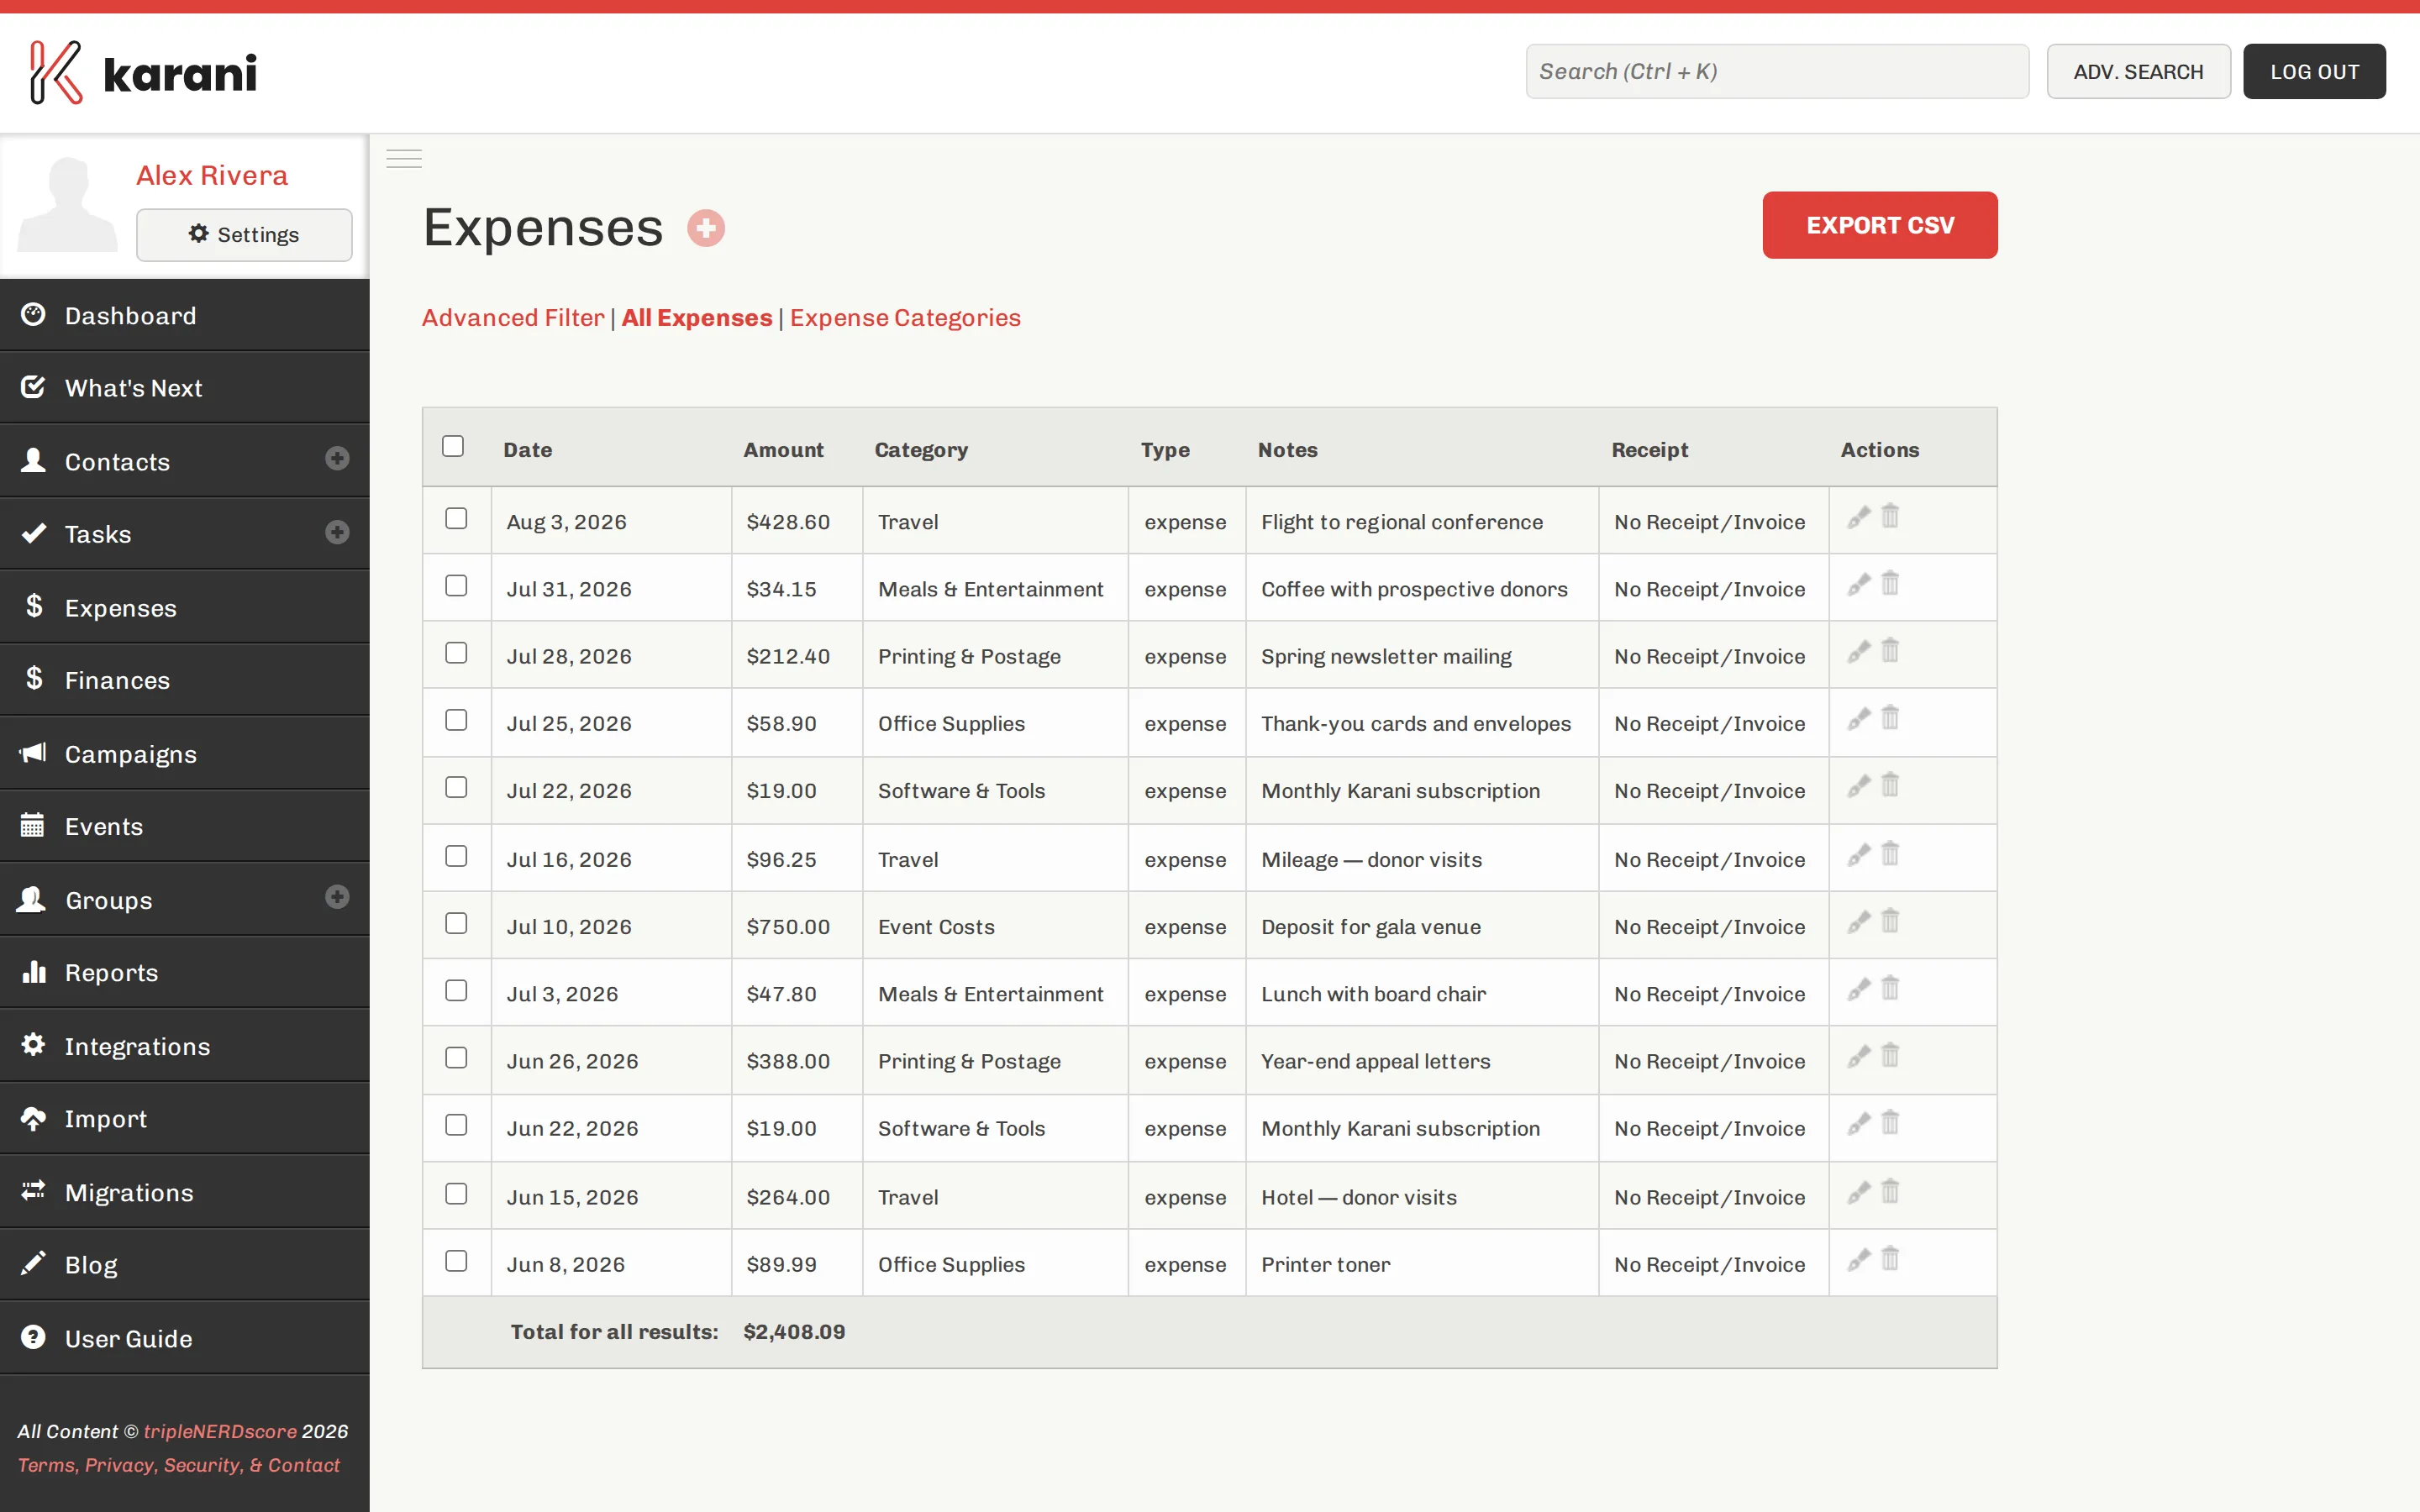Delete the Spring newsletter mailing expense

pyautogui.click(x=1890, y=651)
